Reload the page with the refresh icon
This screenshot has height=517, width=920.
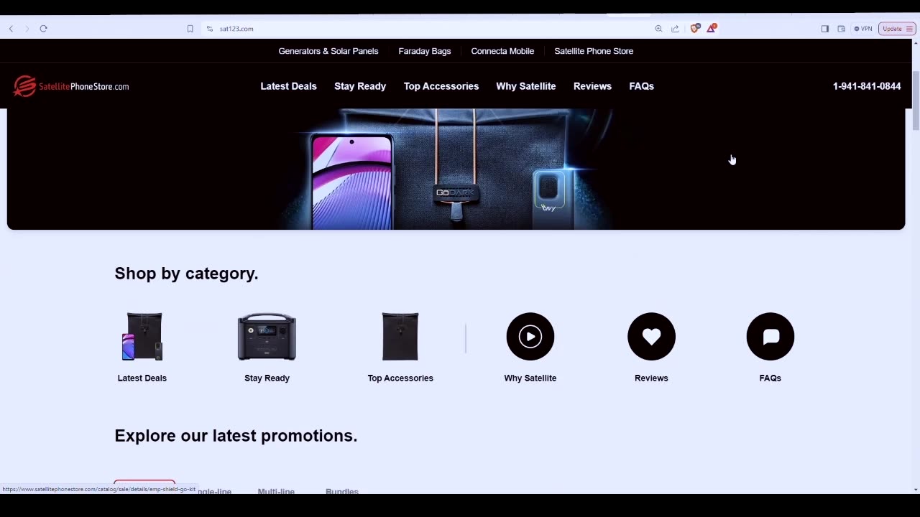[x=44, y=29]
